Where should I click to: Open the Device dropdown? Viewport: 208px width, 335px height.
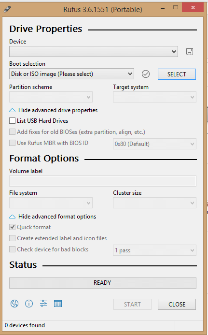point(94,52)
